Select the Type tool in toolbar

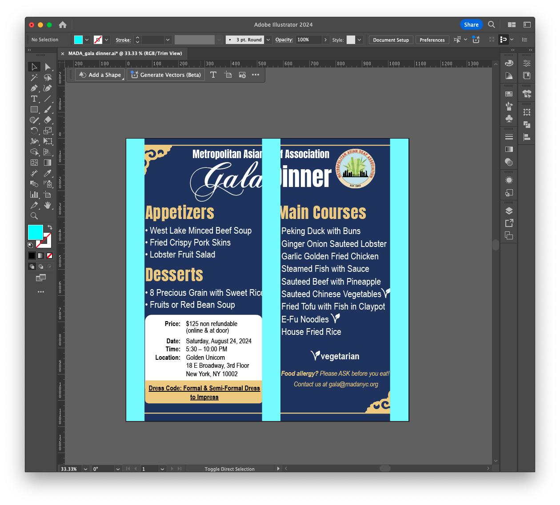[x=34, y=99]
